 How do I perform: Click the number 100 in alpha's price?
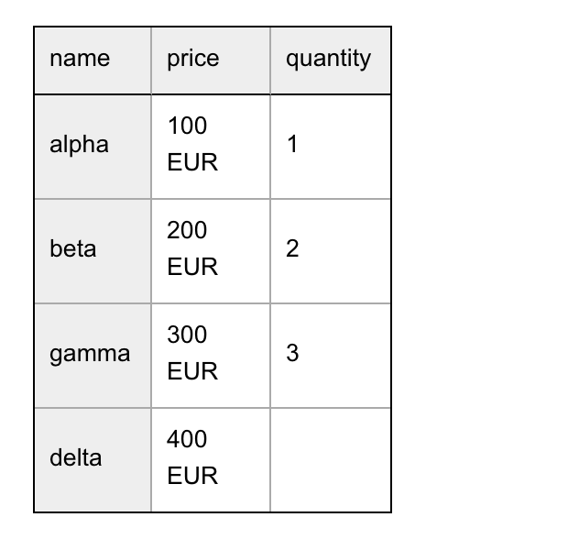(187, 126)
